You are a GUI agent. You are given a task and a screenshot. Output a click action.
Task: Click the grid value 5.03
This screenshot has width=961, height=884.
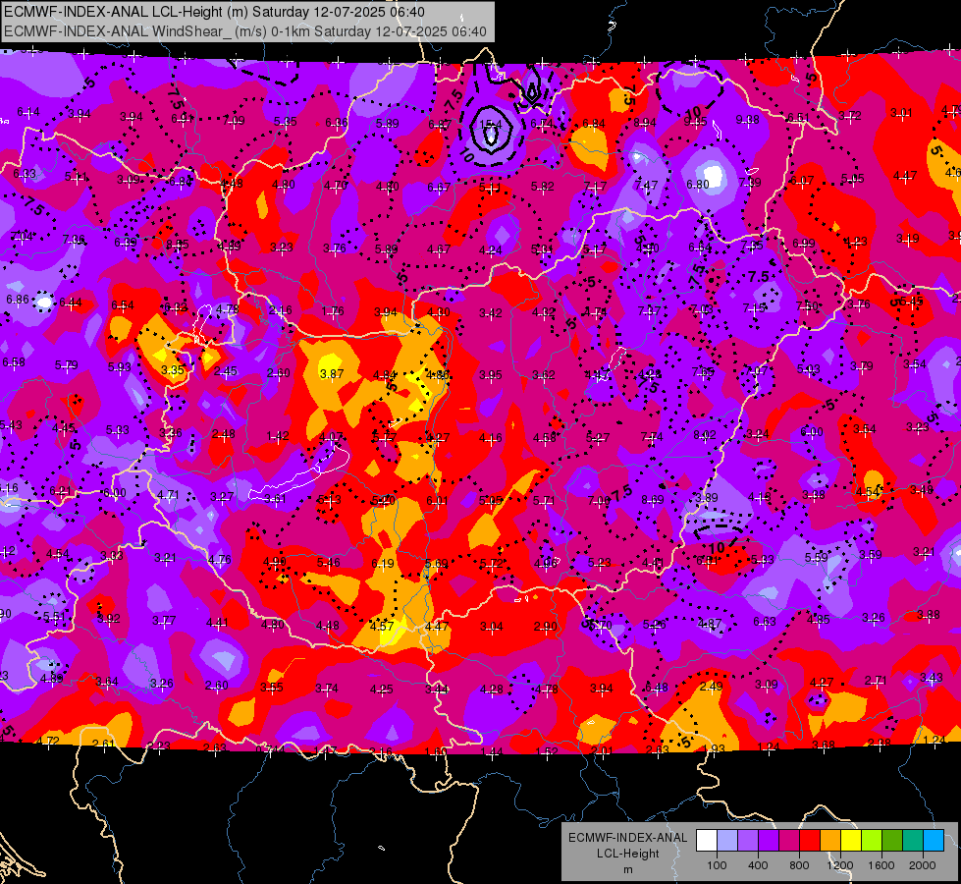click(809, 368)
